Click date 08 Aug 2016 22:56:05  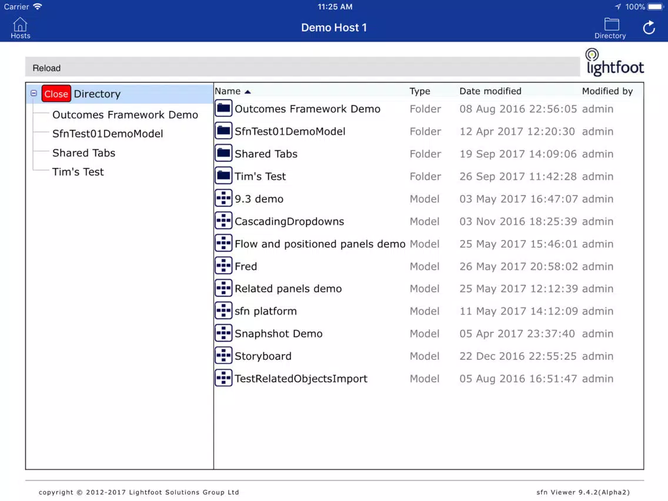pyautogui.click(x=518, y=109)
